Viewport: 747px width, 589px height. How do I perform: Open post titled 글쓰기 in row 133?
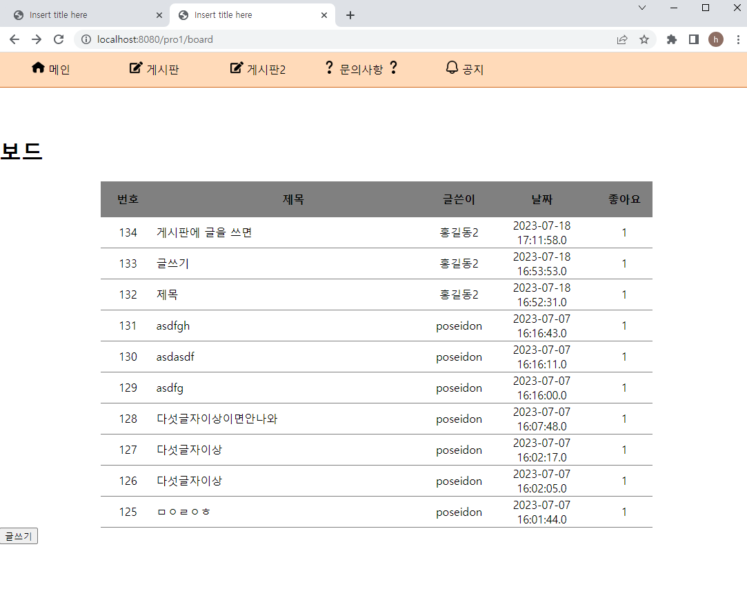tap(172, 263)
